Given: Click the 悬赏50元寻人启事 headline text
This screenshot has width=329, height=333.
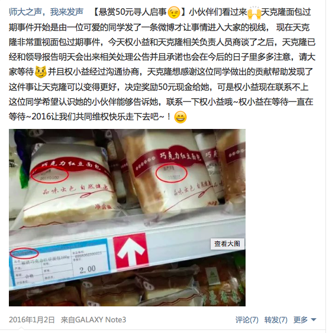Looking at the screenshot, I should (x=132, y=12).
